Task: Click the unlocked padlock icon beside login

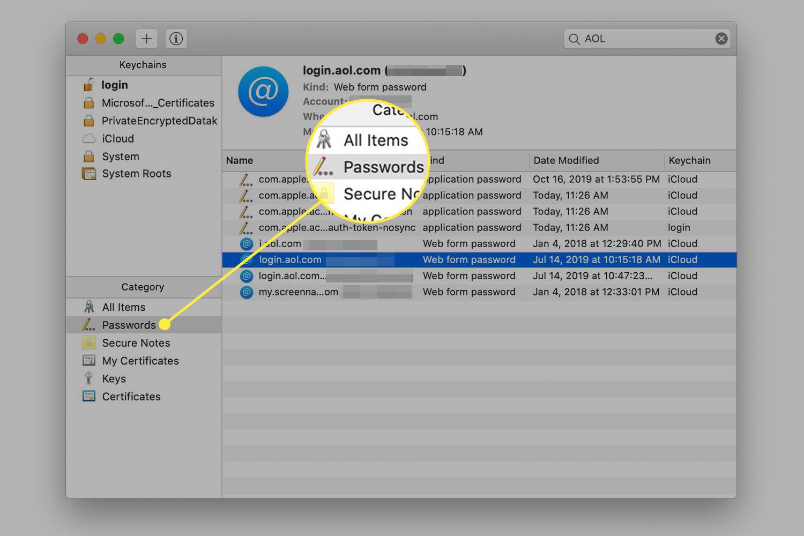Action: (88, 84)
